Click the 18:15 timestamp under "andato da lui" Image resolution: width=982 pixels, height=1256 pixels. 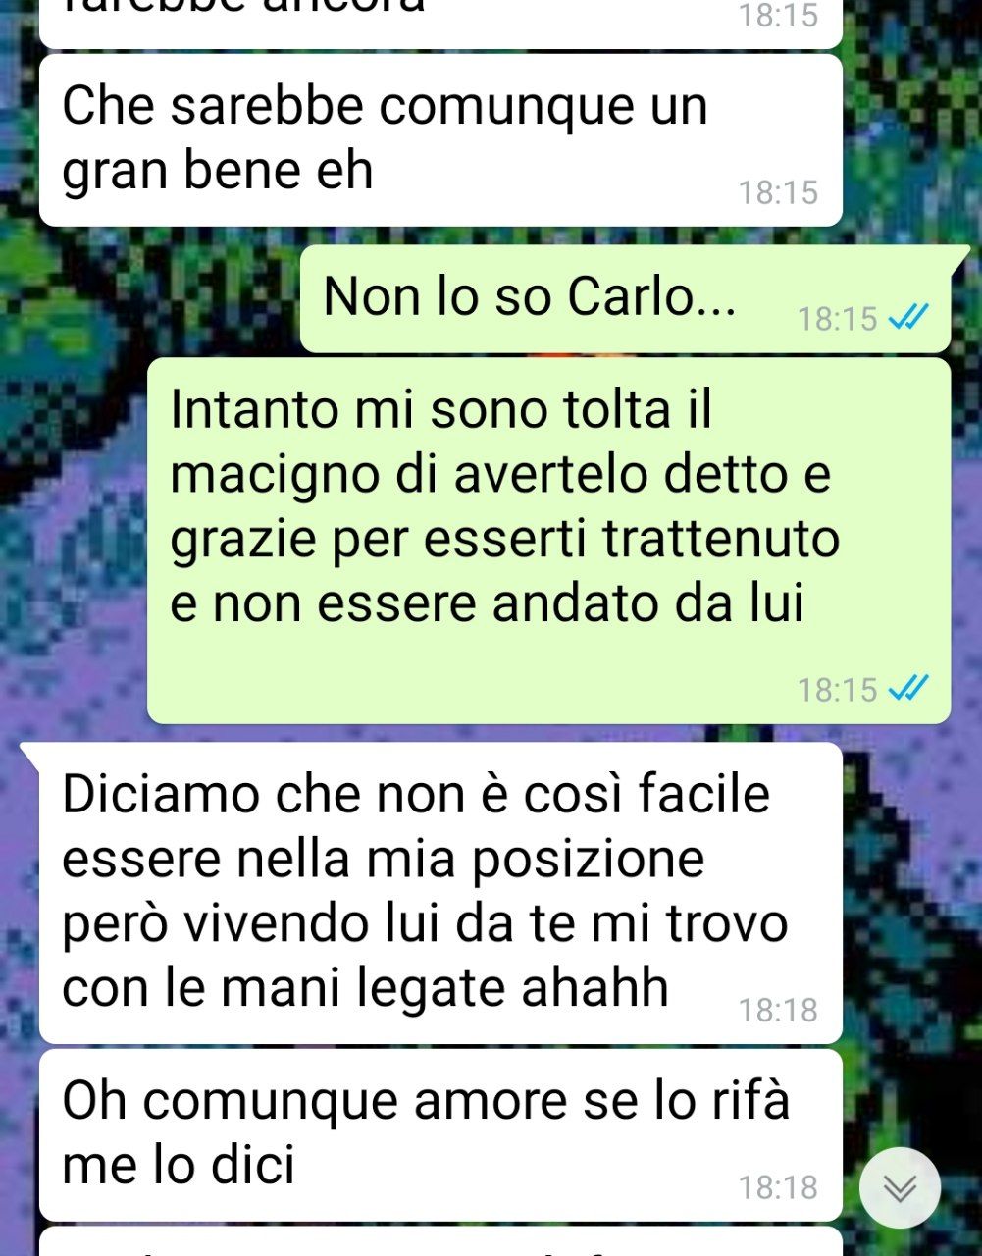click(837, 690)
